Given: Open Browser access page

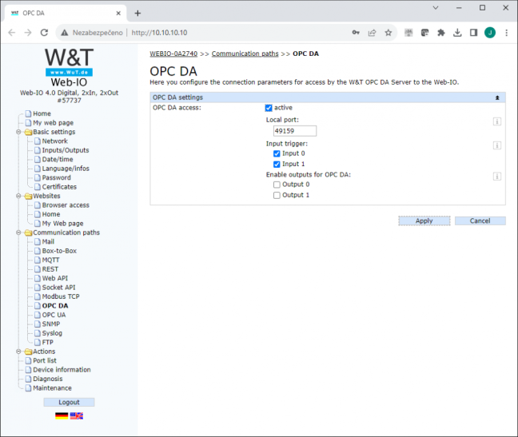Looking at the screenshot, I should tap(66, 205).
